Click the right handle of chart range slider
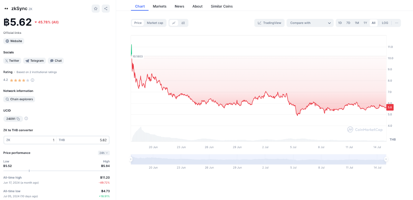 [x=386, y=159]
